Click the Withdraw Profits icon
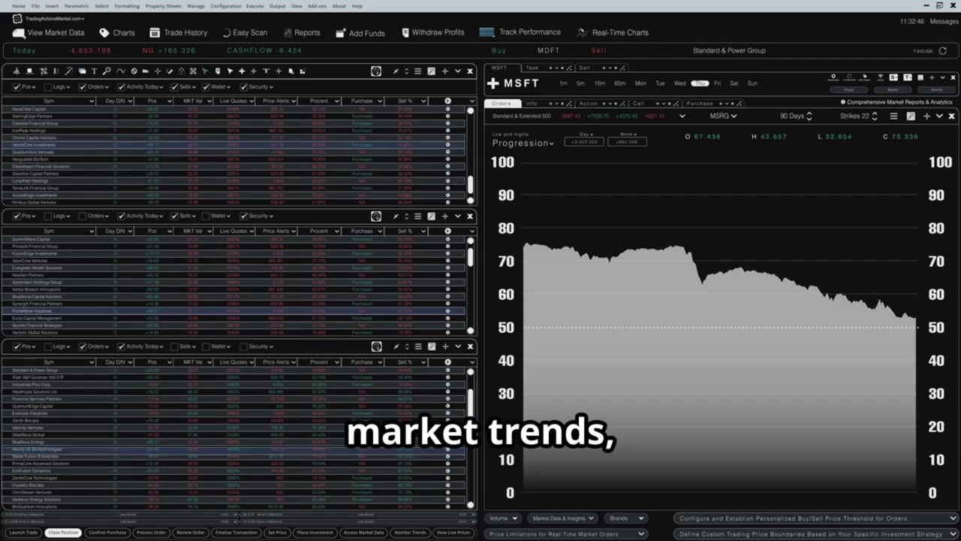Screen dimensions: 961x541 pyautogui.click(x=405, y=32)
